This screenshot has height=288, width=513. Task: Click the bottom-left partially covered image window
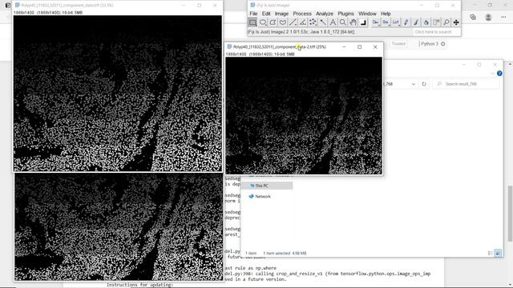pos(119,227)
